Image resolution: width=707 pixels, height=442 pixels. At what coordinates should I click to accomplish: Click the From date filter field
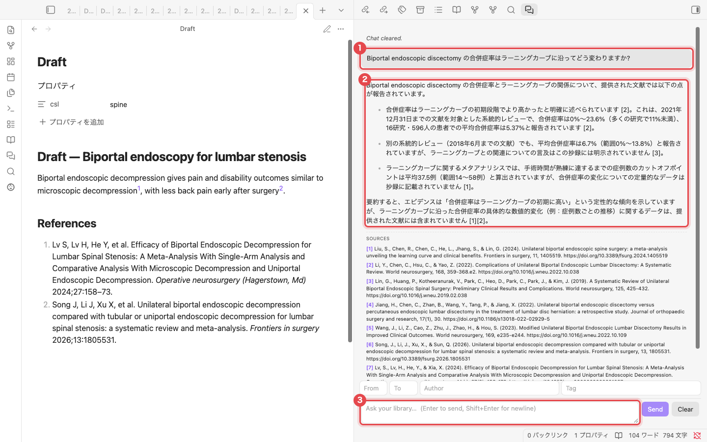(x=373, y=388)
